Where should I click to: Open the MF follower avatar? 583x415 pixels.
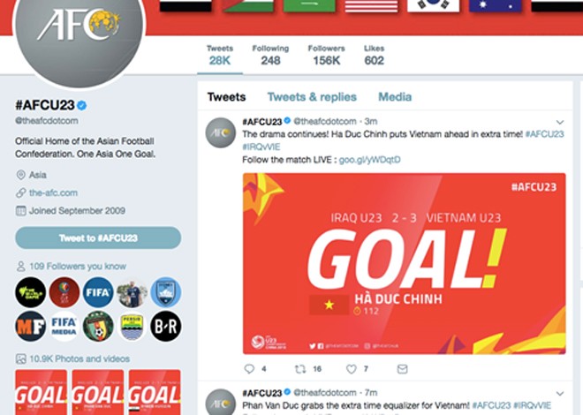31,326
